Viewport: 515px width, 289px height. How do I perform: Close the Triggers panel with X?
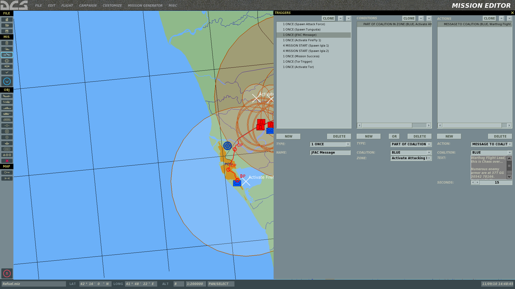coord(512,13)
